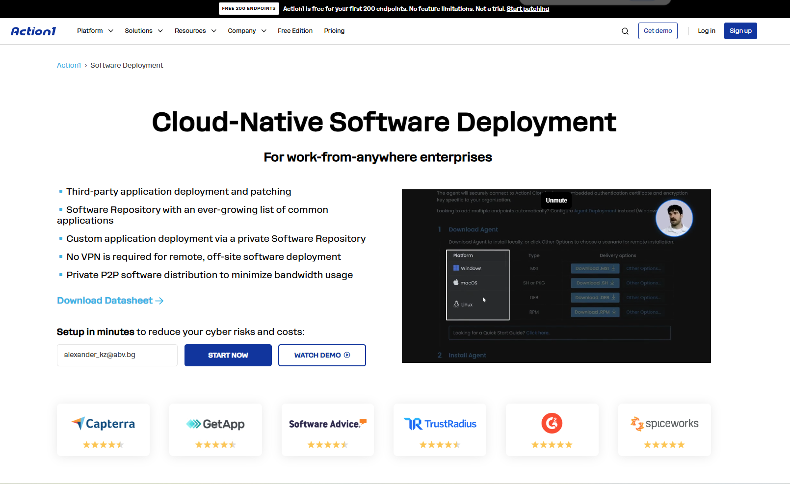The image size is (790, 484).
Task: Click the WATCH DEMO button
Action: point(322,355)
